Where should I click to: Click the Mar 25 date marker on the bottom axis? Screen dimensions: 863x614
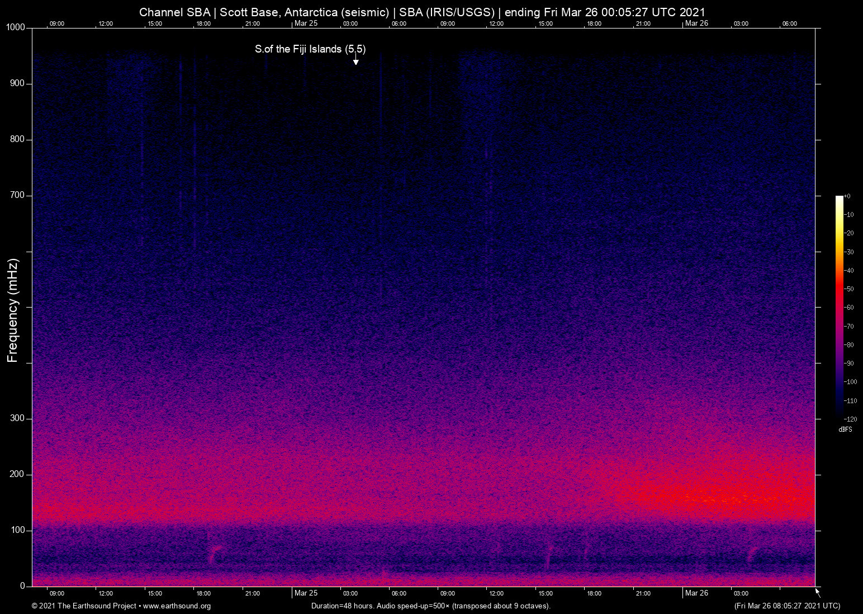click(306, 593)
